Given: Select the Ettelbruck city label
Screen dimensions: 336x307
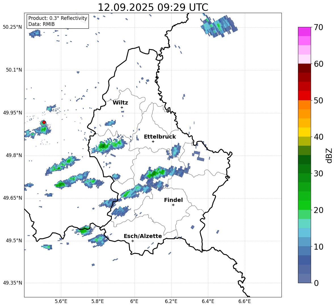Looking at the screenshot, I should (160, 137).
